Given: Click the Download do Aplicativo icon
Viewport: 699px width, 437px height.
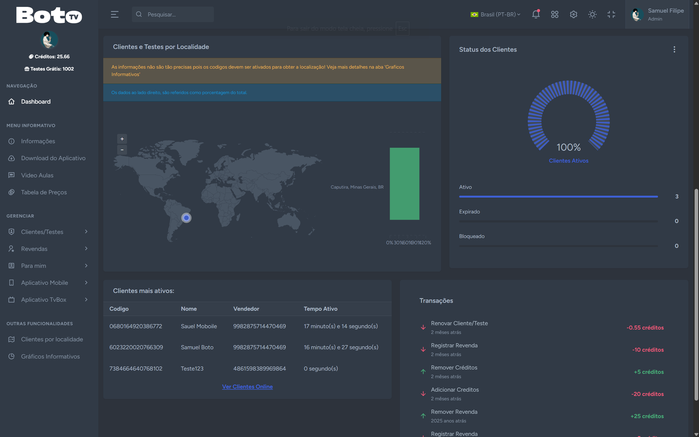Looking at the screenshot, I should (x=12, y=158).
